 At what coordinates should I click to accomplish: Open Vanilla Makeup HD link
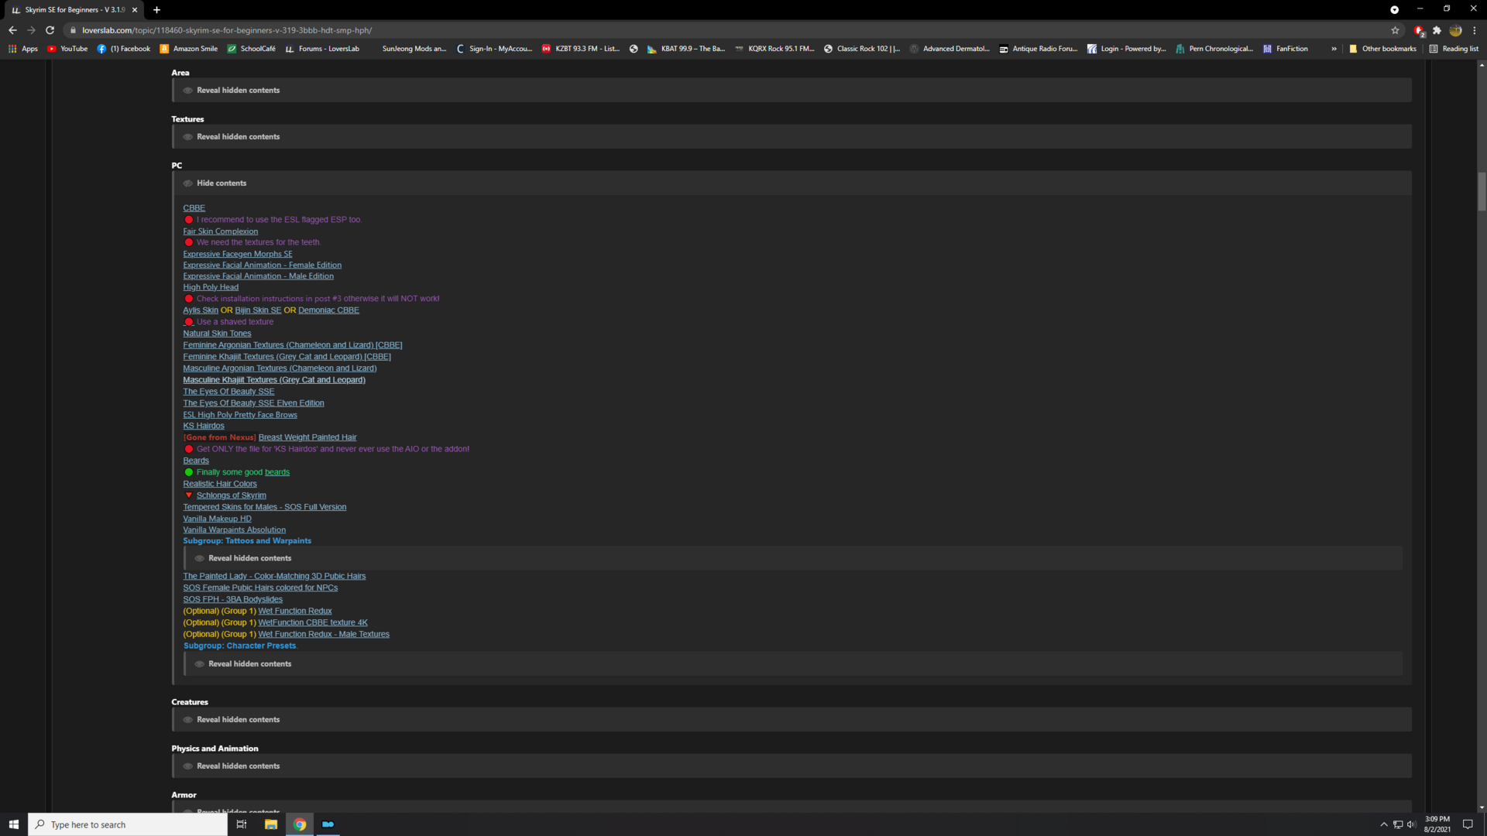217,519
